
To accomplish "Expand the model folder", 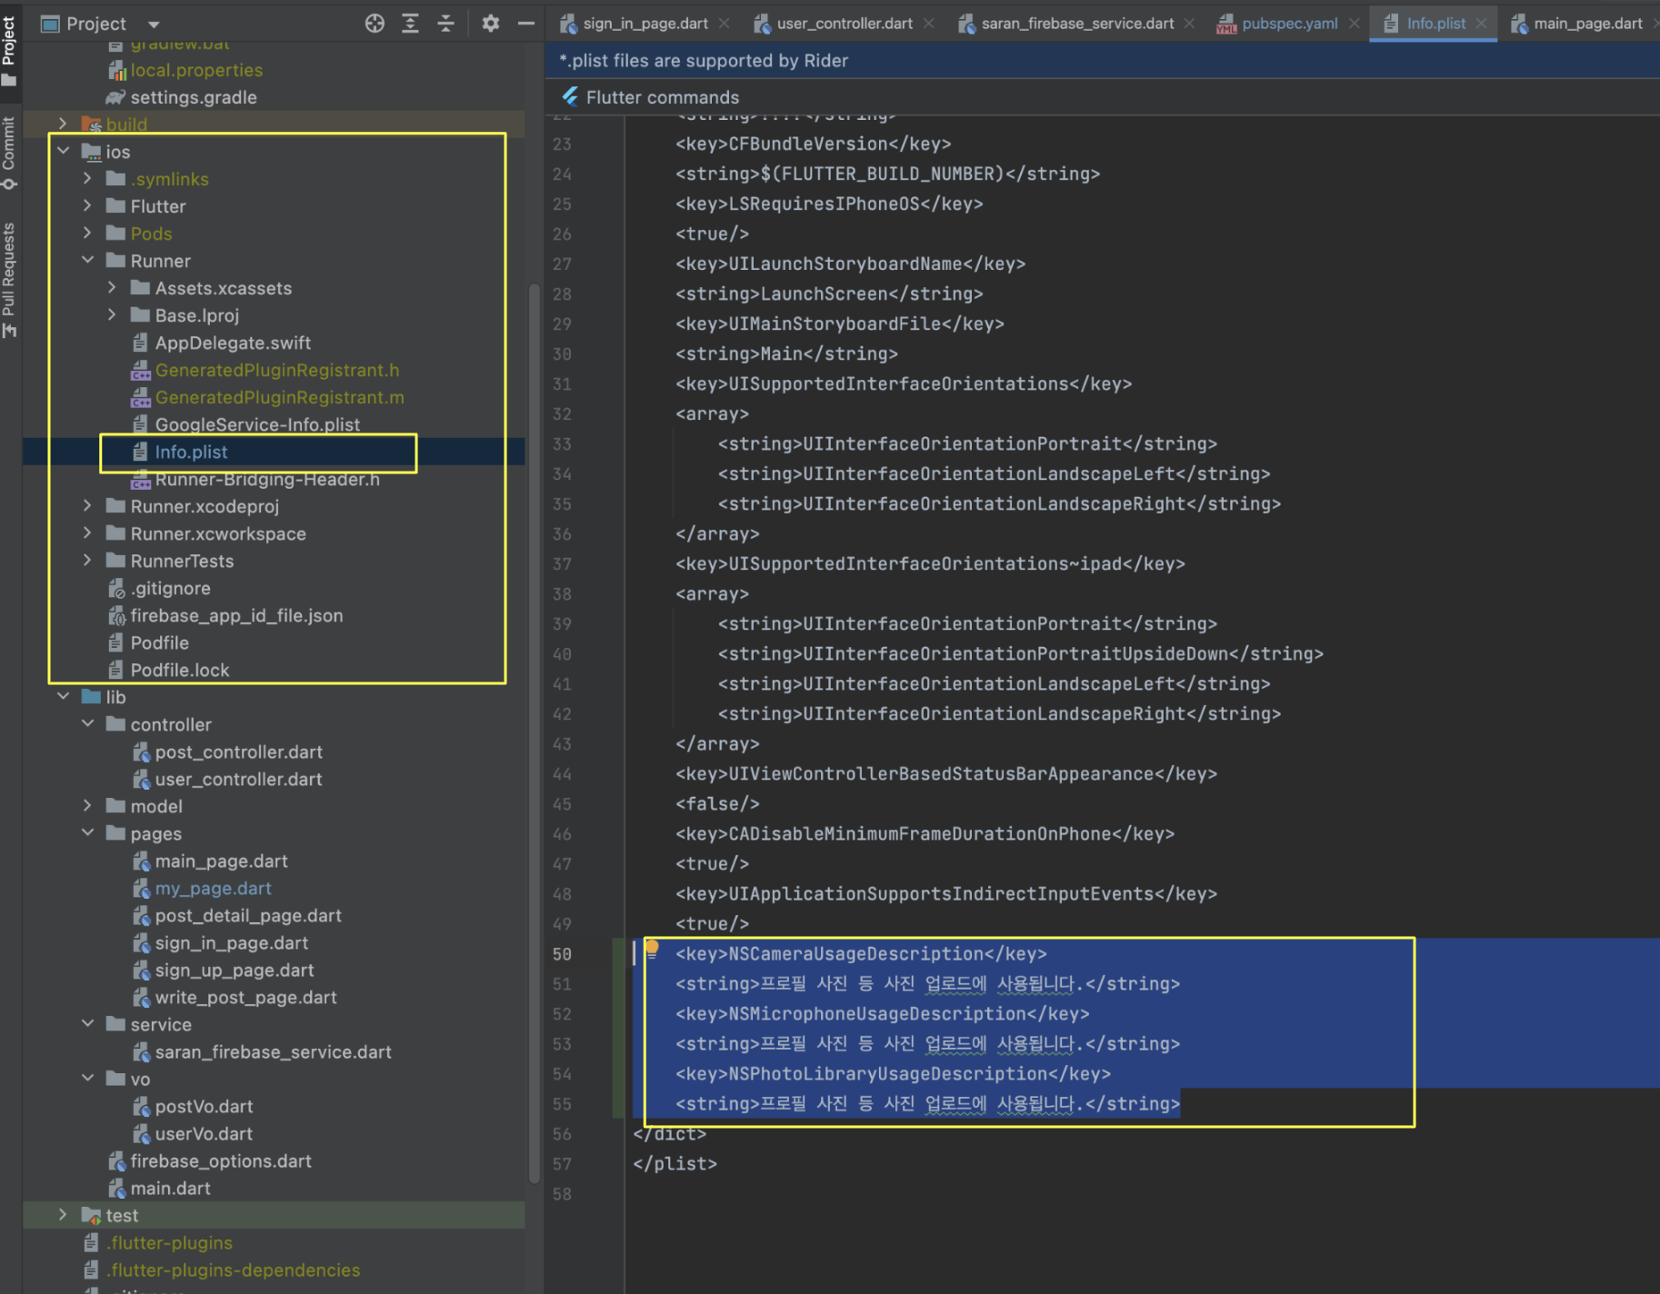I will click(87, 805).
